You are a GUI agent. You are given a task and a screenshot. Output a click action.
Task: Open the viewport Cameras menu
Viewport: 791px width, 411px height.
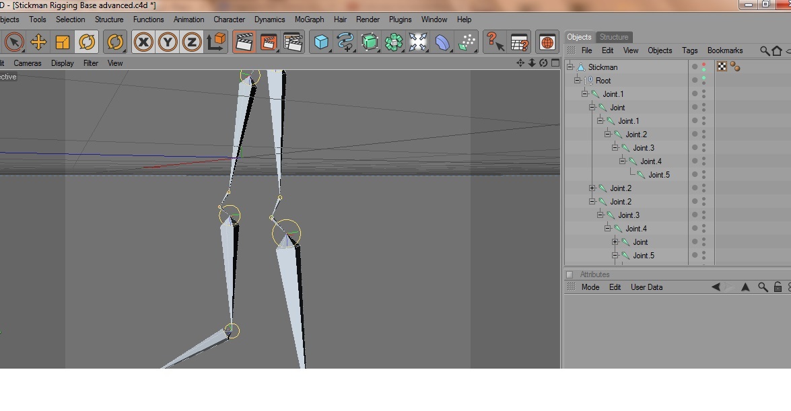tap(27, 63)
